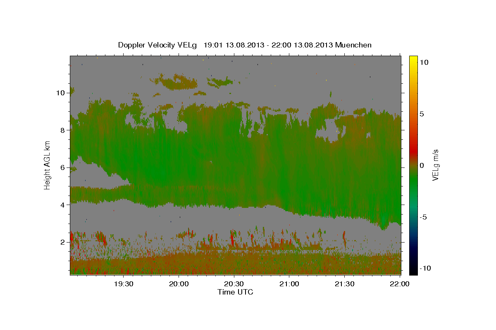
Task: Click the colorbar tick label -5
Action: (423, 217)
